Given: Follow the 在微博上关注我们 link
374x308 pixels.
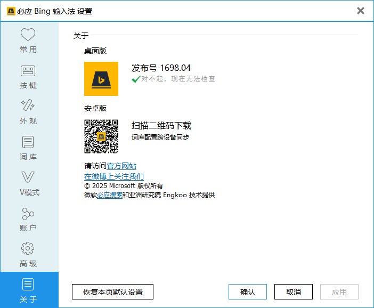Looking at the screenshot, I should click(x=114, y=176).
